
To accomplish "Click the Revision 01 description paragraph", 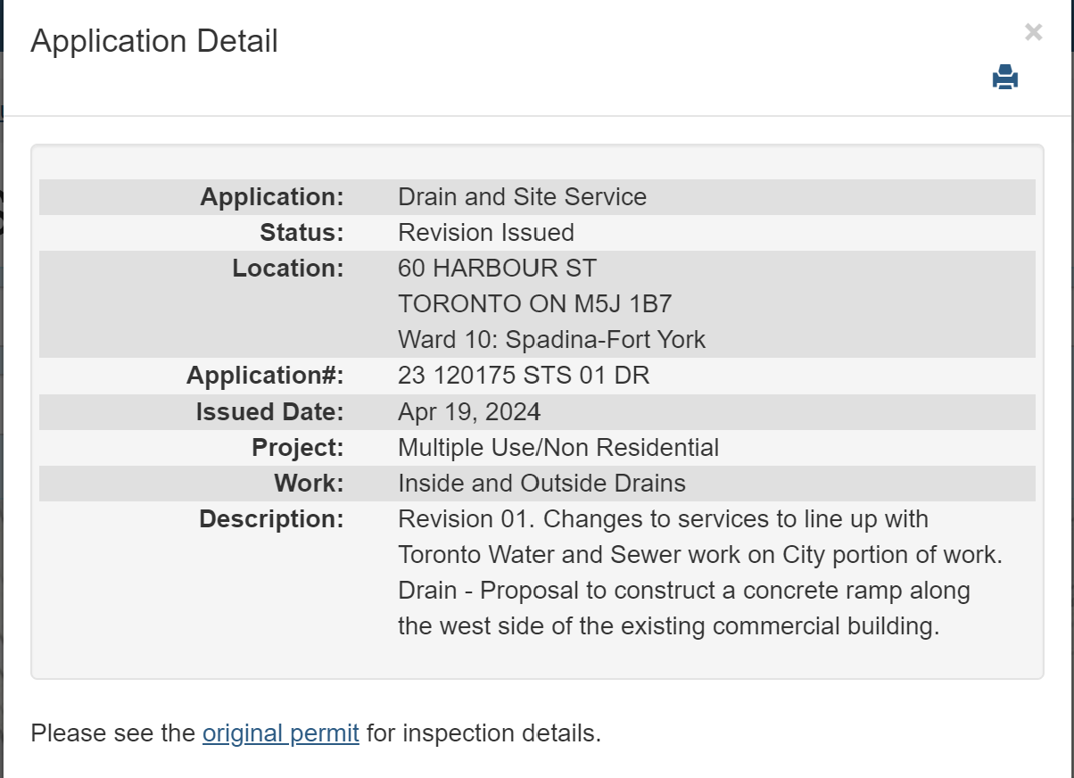I will pos(700,573).
